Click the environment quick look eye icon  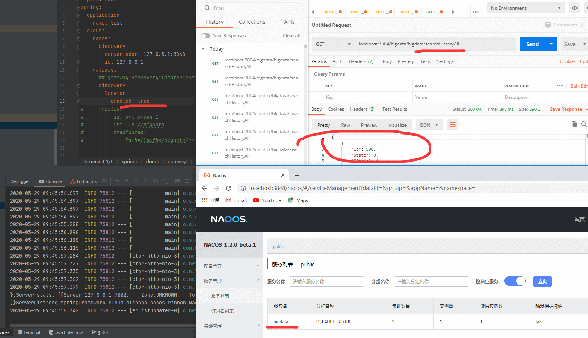click(x=575, y=8)
